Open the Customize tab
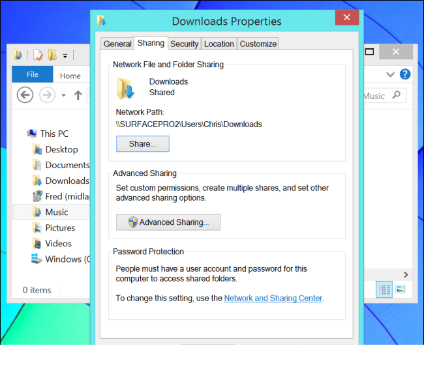 coord(258,44)
